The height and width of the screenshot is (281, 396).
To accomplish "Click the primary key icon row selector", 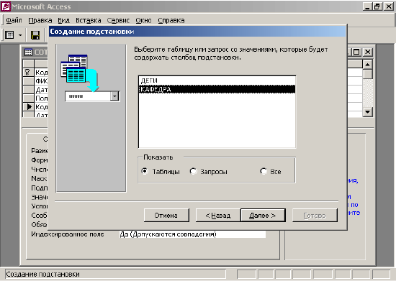I will coord(28,73).
